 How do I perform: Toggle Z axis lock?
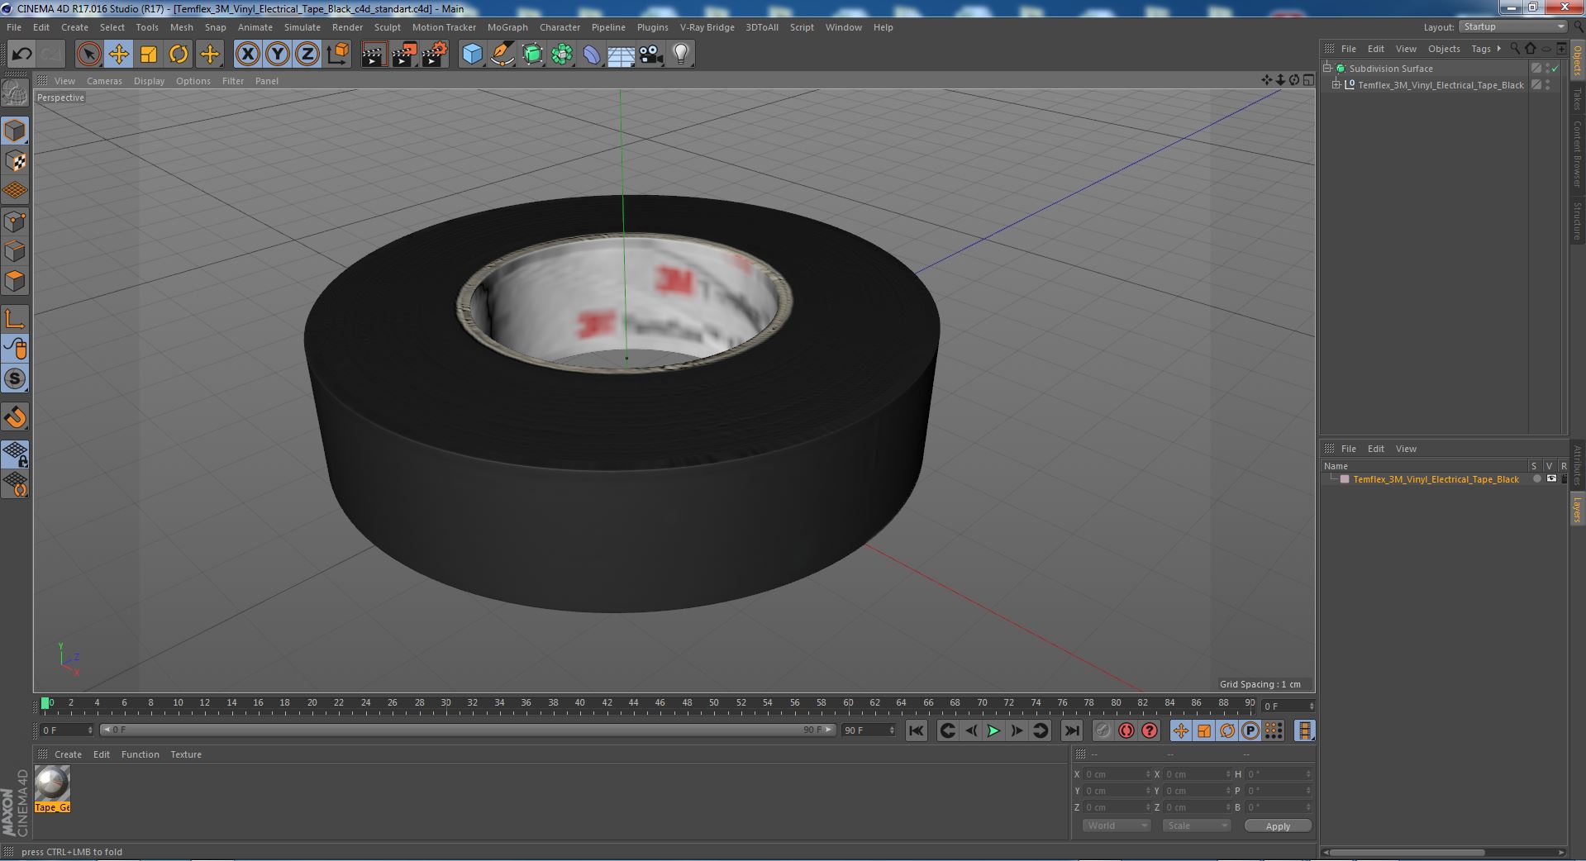(307, 55)
